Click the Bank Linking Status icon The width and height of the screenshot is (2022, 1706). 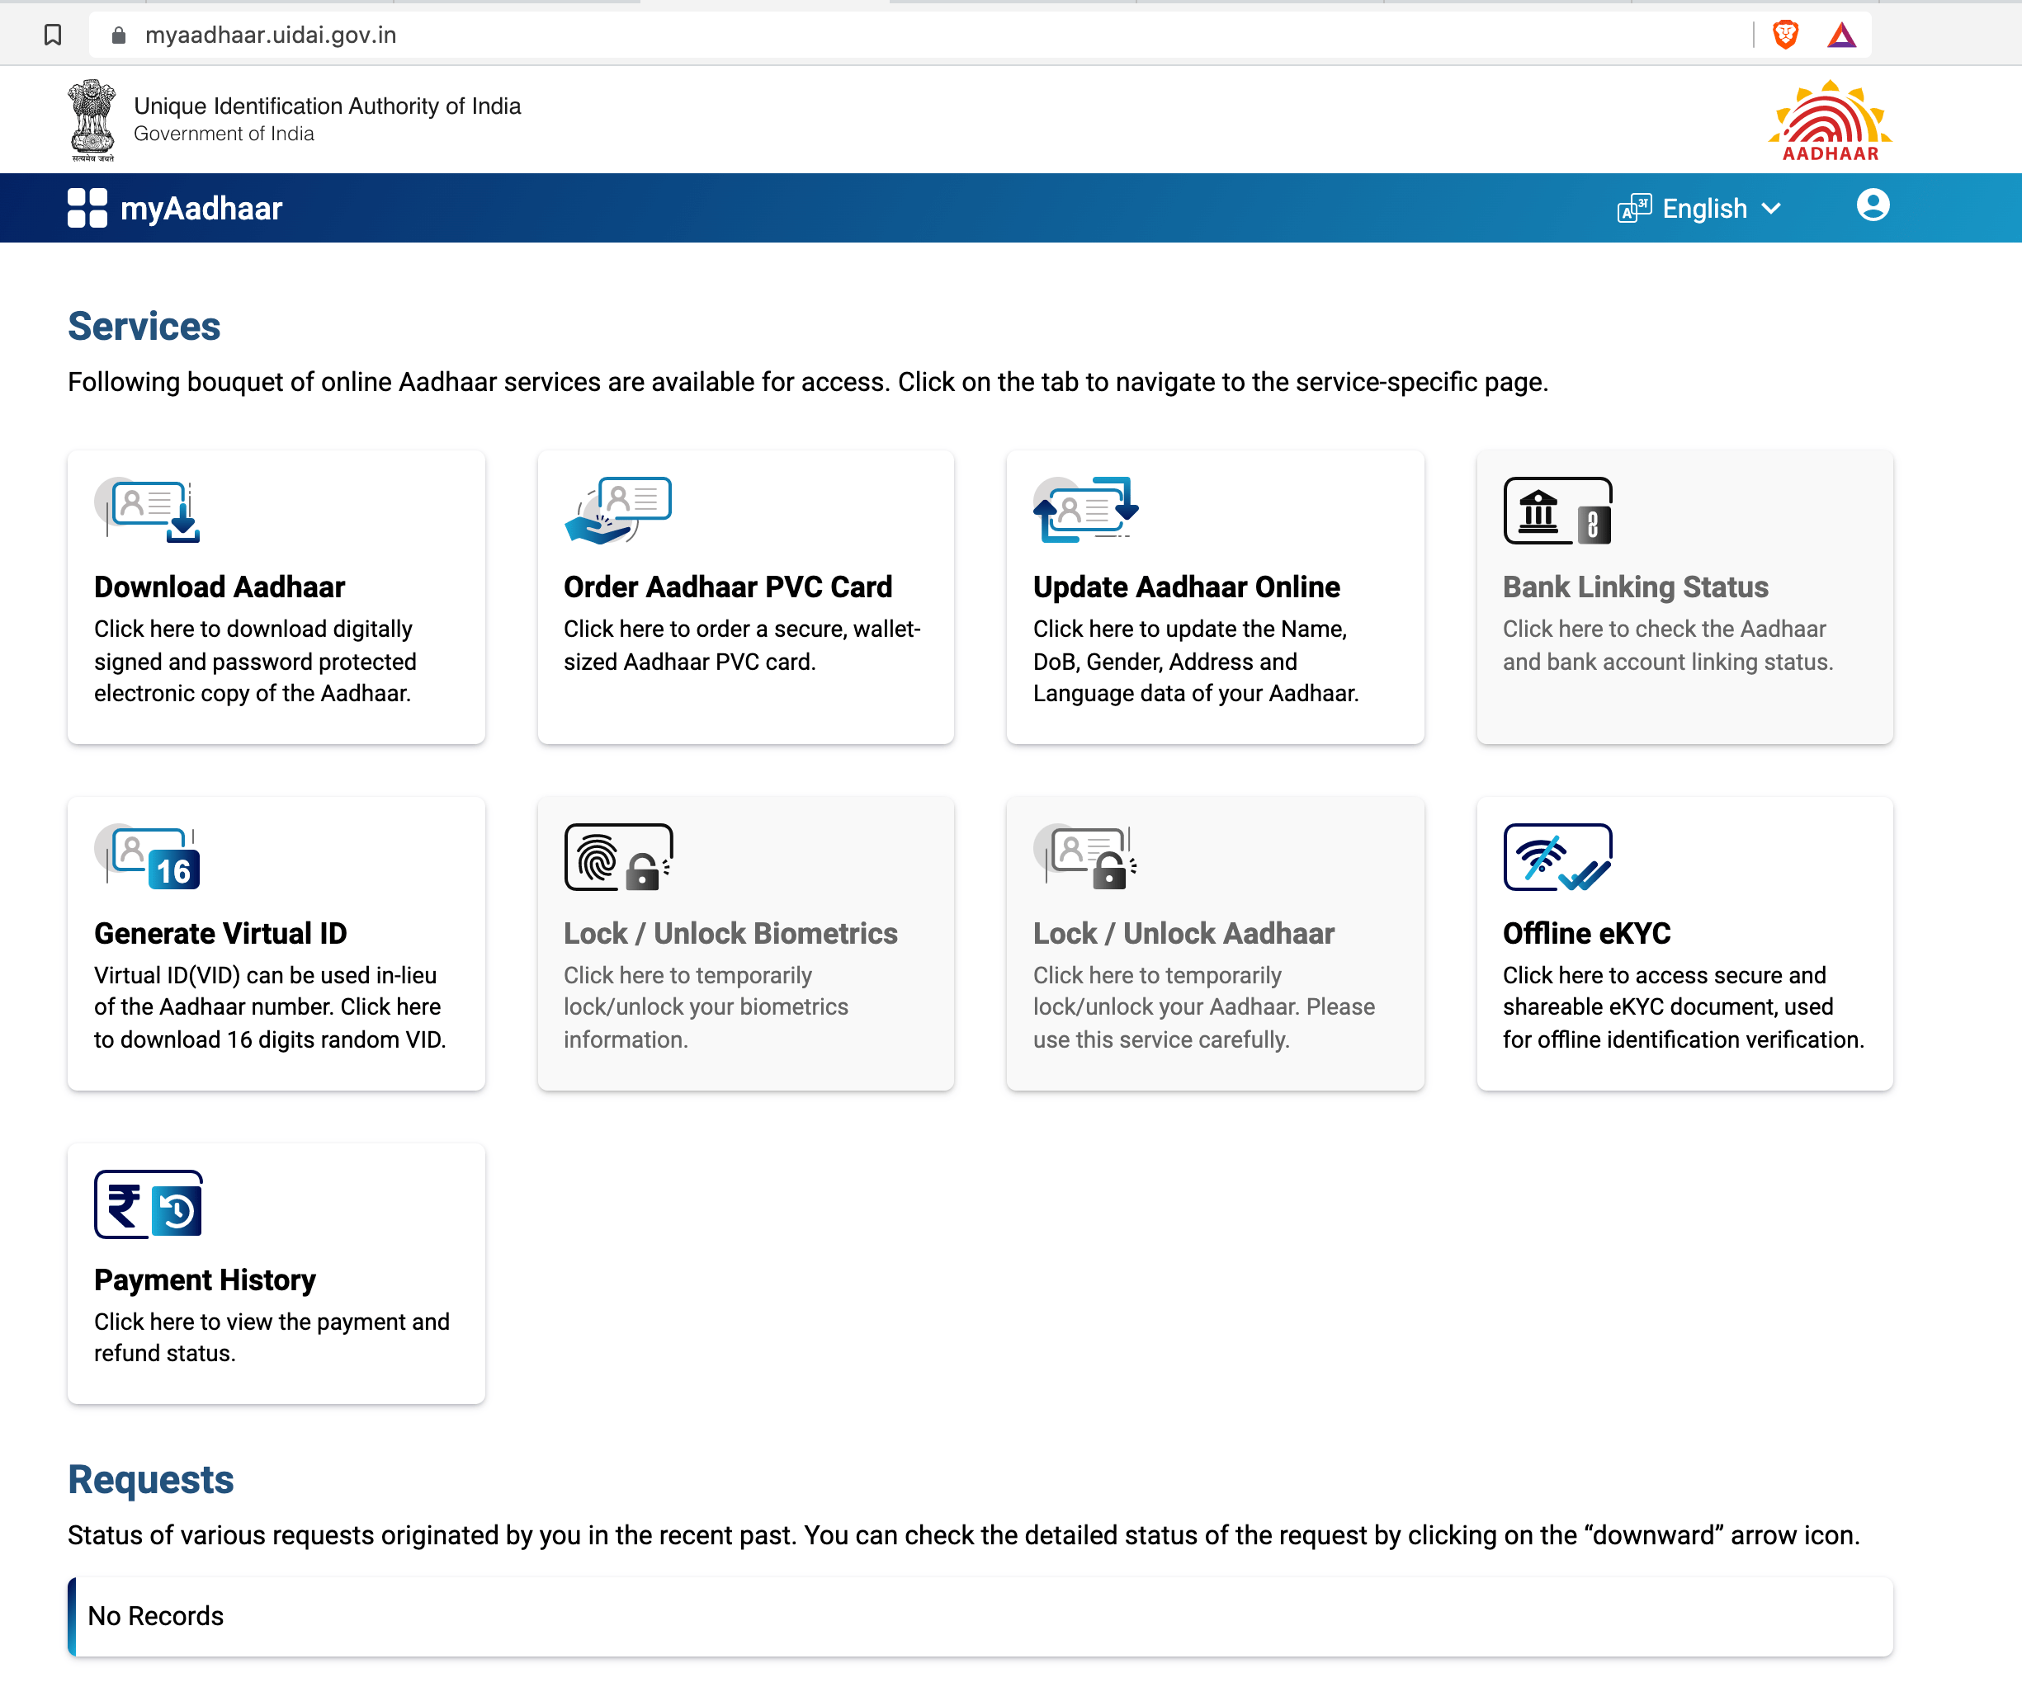pos(1557,510)
